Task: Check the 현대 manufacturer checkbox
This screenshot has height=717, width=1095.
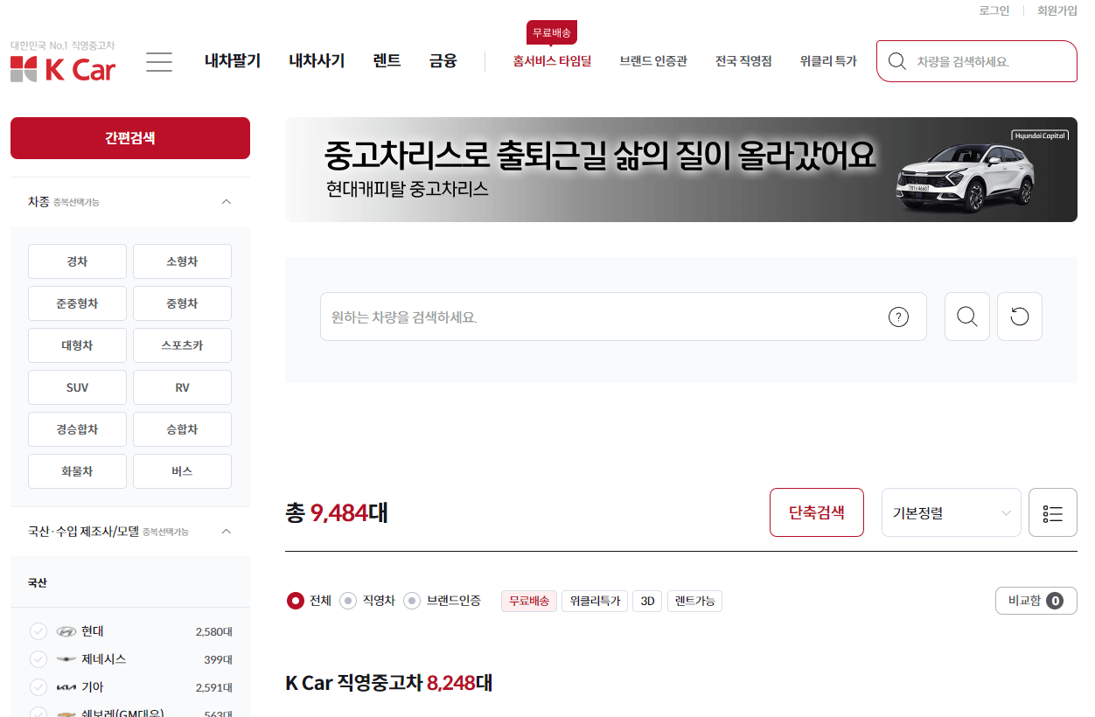Action: pos(38,631)
